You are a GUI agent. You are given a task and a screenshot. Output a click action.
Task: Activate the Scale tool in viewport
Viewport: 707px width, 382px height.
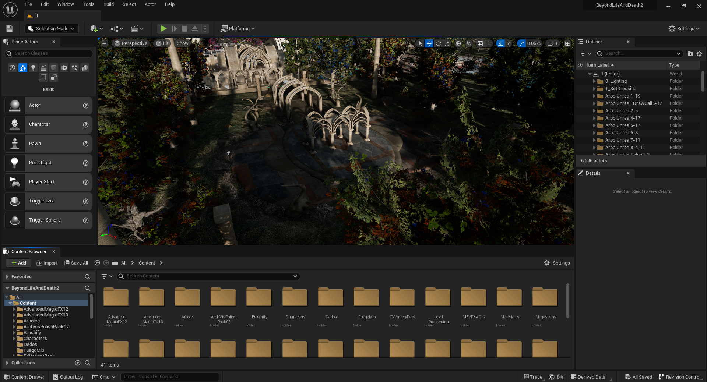(447, 43)
